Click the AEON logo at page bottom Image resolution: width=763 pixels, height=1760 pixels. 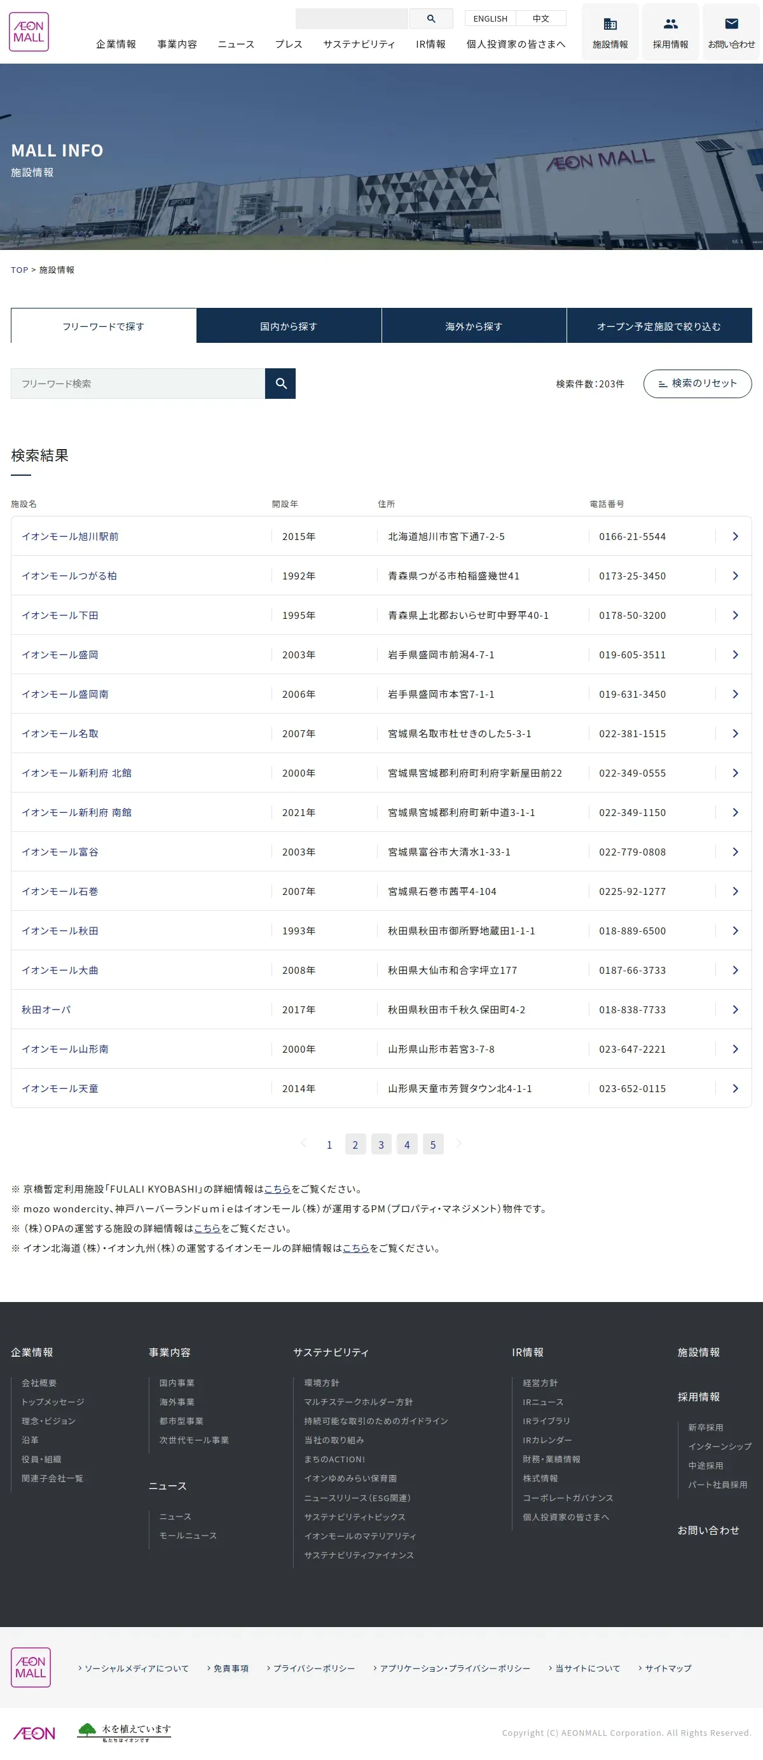(x=34, y=1733)
